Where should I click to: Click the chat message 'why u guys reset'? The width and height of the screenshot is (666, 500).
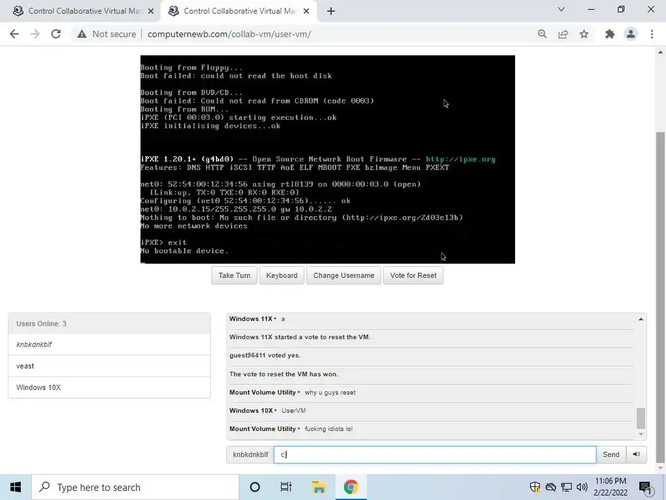(x=330, y=393)
